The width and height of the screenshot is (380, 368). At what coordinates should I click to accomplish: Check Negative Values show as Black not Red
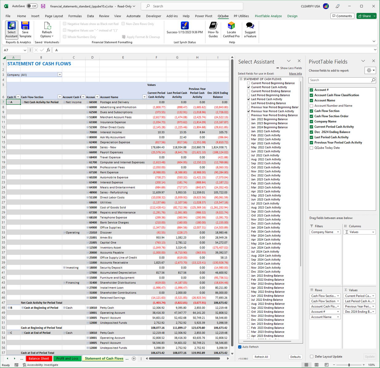(65, 24)
